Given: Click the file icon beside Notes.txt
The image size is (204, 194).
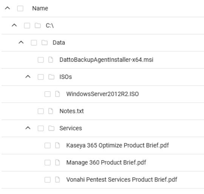Looking at the screenshot, I should pyautogui.click(x=51, y=111).
